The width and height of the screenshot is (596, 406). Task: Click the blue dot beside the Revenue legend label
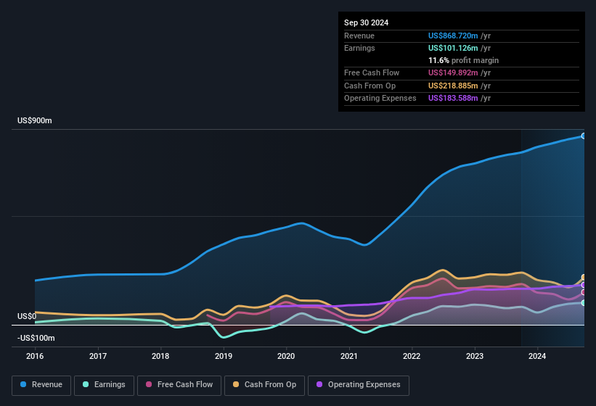tap(24, 385)
